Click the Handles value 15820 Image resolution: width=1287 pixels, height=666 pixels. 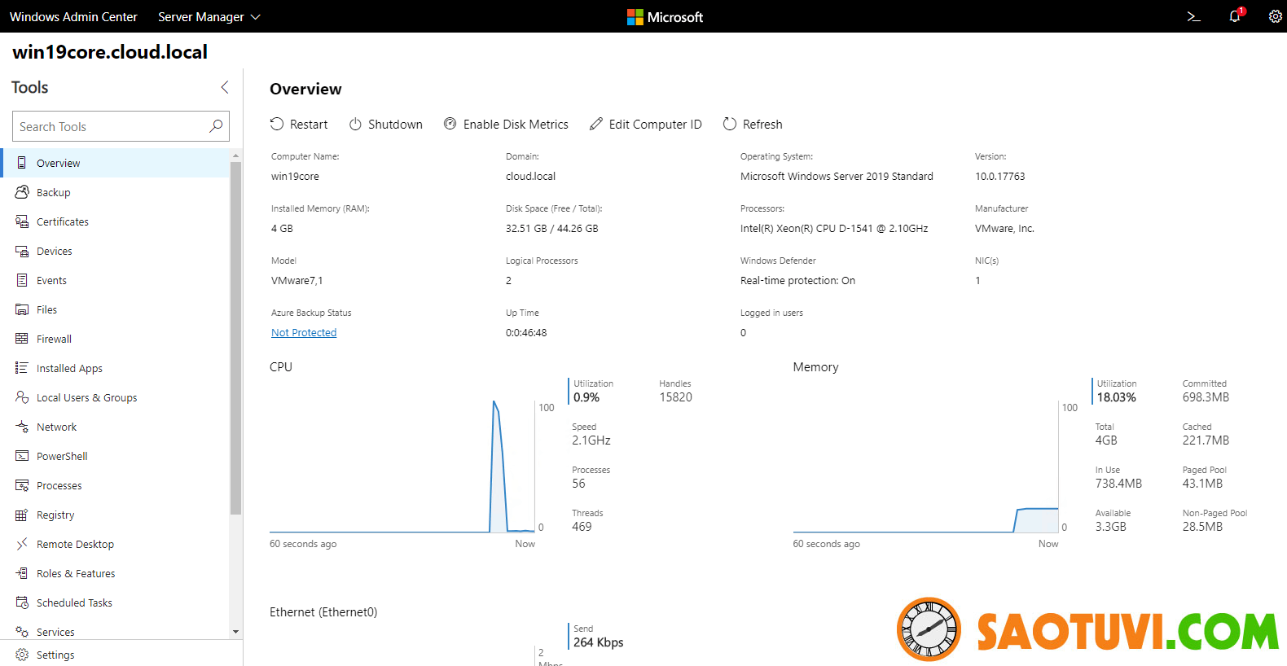[x=675, y=397]
